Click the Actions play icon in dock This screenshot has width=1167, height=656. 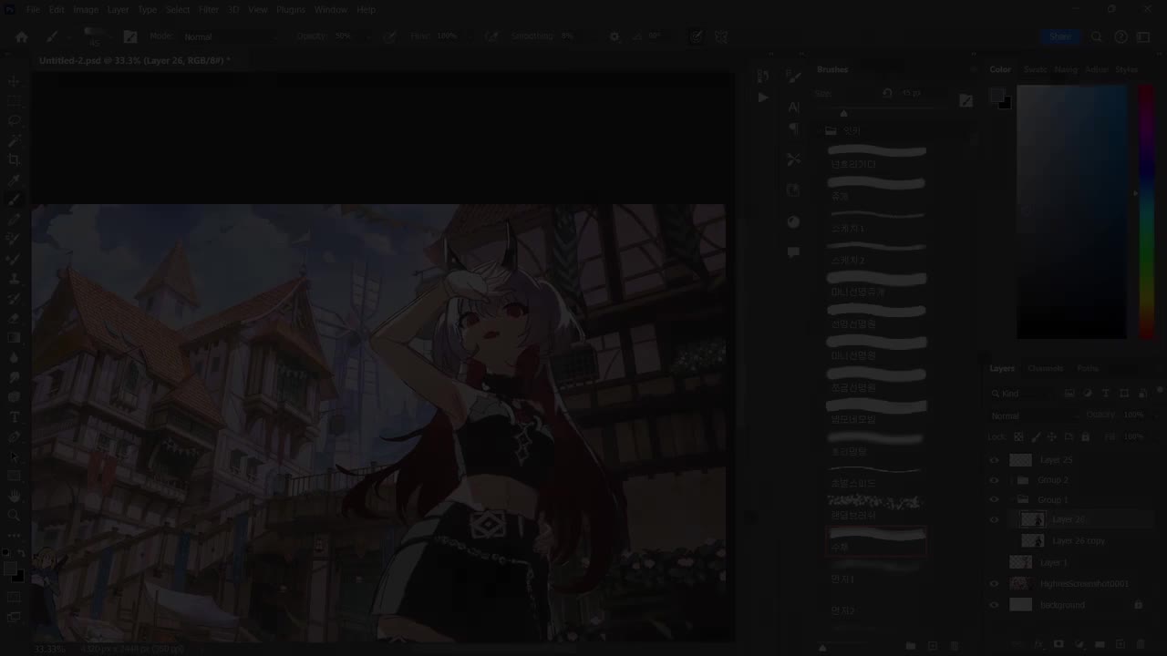(763, 97)
